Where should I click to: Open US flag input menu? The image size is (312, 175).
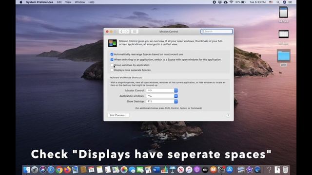(271, 2)
